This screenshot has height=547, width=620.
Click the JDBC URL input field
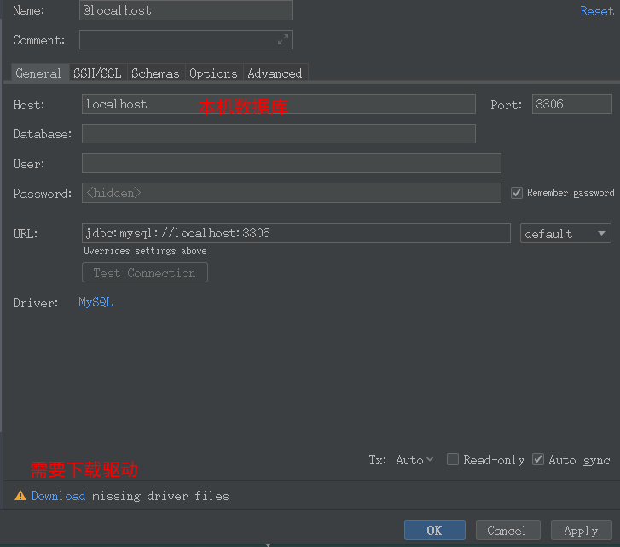[296, 233]
